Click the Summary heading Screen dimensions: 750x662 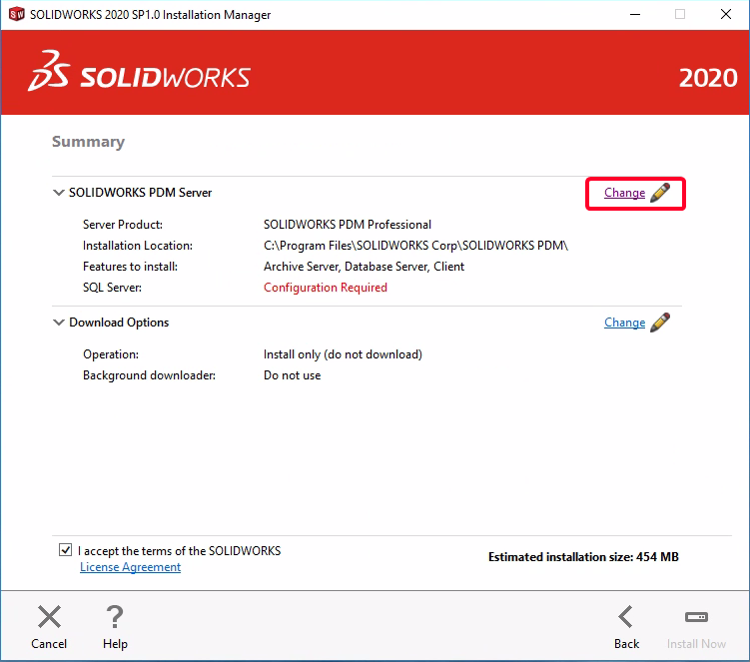pos(88,142)
